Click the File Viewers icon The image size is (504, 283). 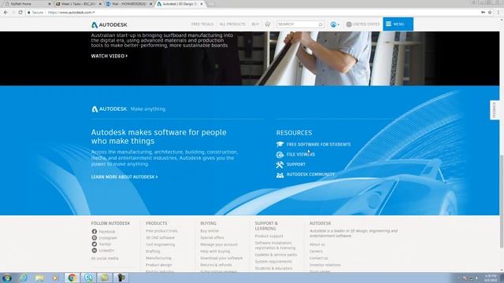(x=280, y=154)
